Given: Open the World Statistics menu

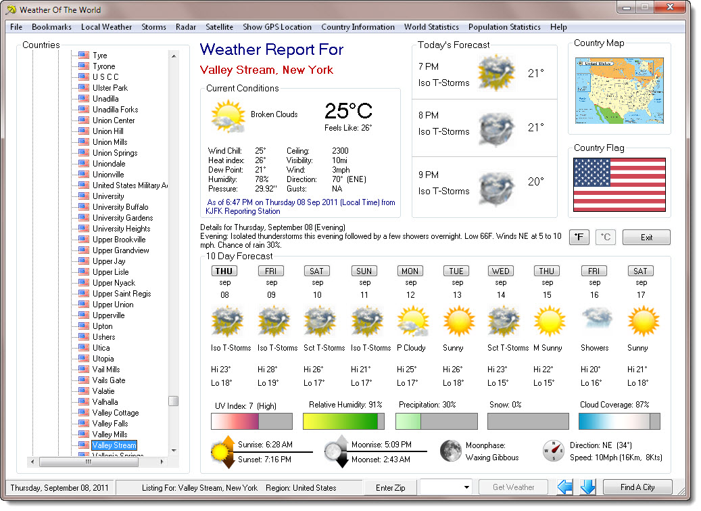Looking at the screenshot, I should click(x=431, y=27).
